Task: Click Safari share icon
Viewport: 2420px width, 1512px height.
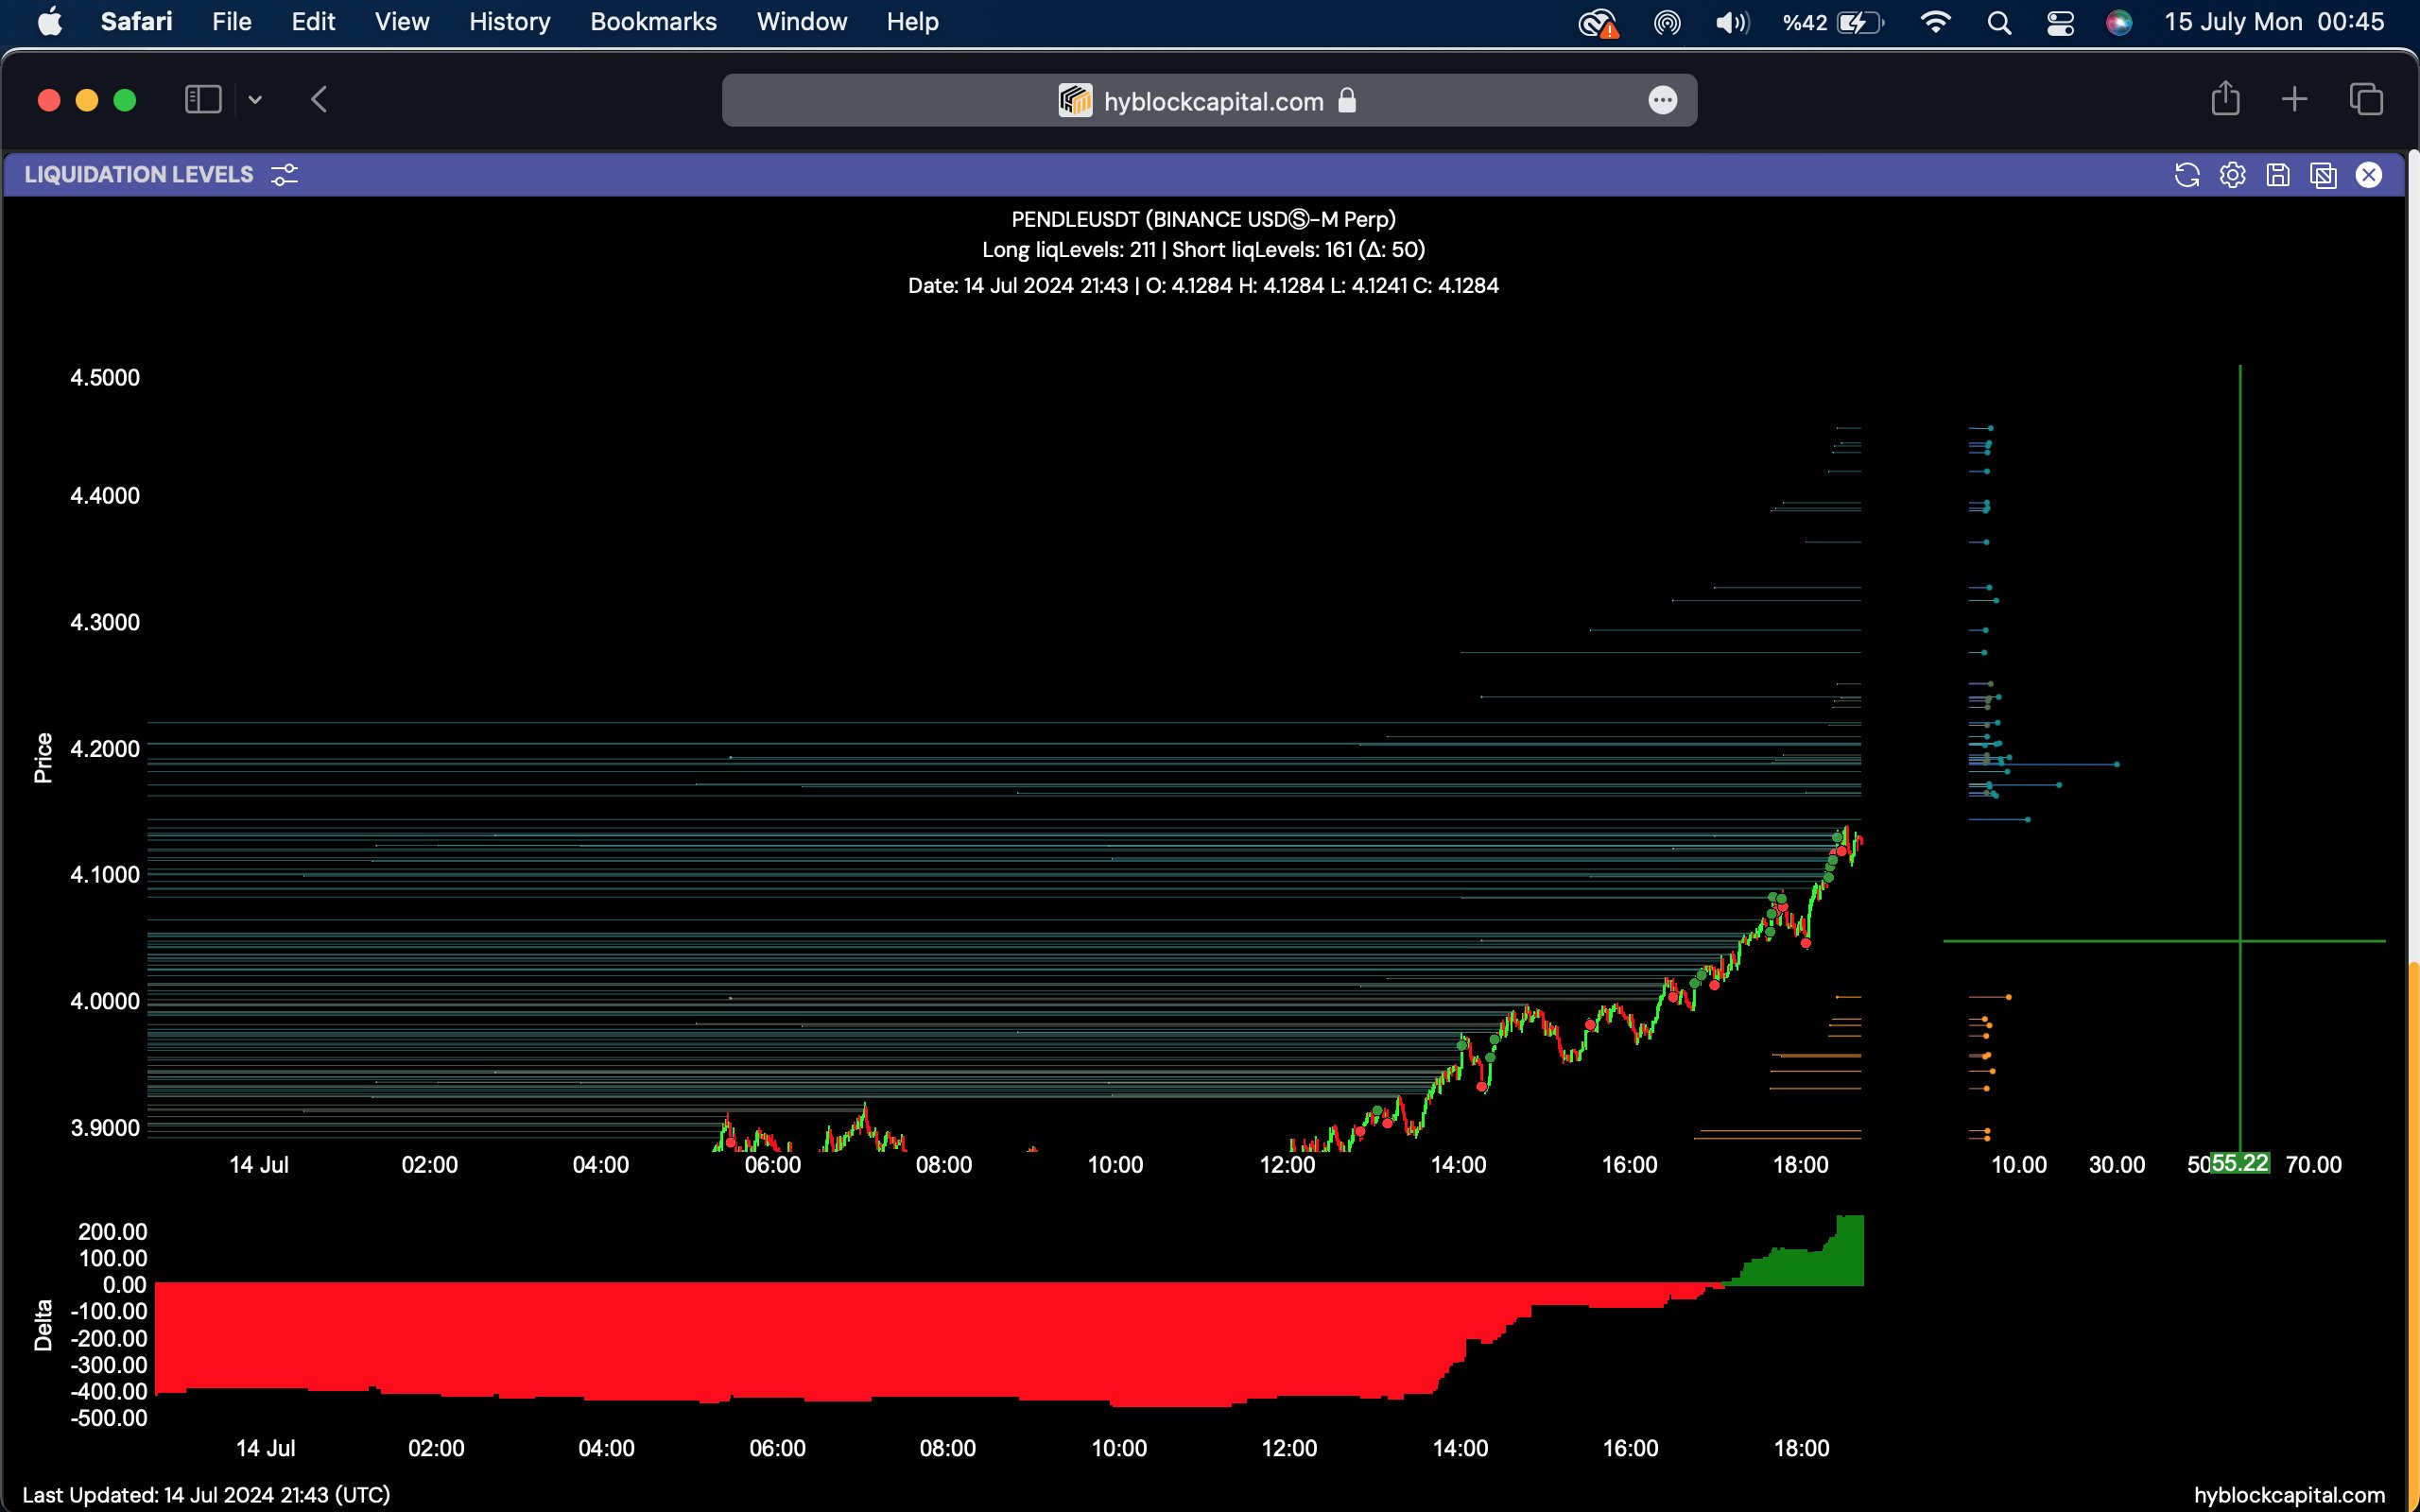Action: (2225, 99)
